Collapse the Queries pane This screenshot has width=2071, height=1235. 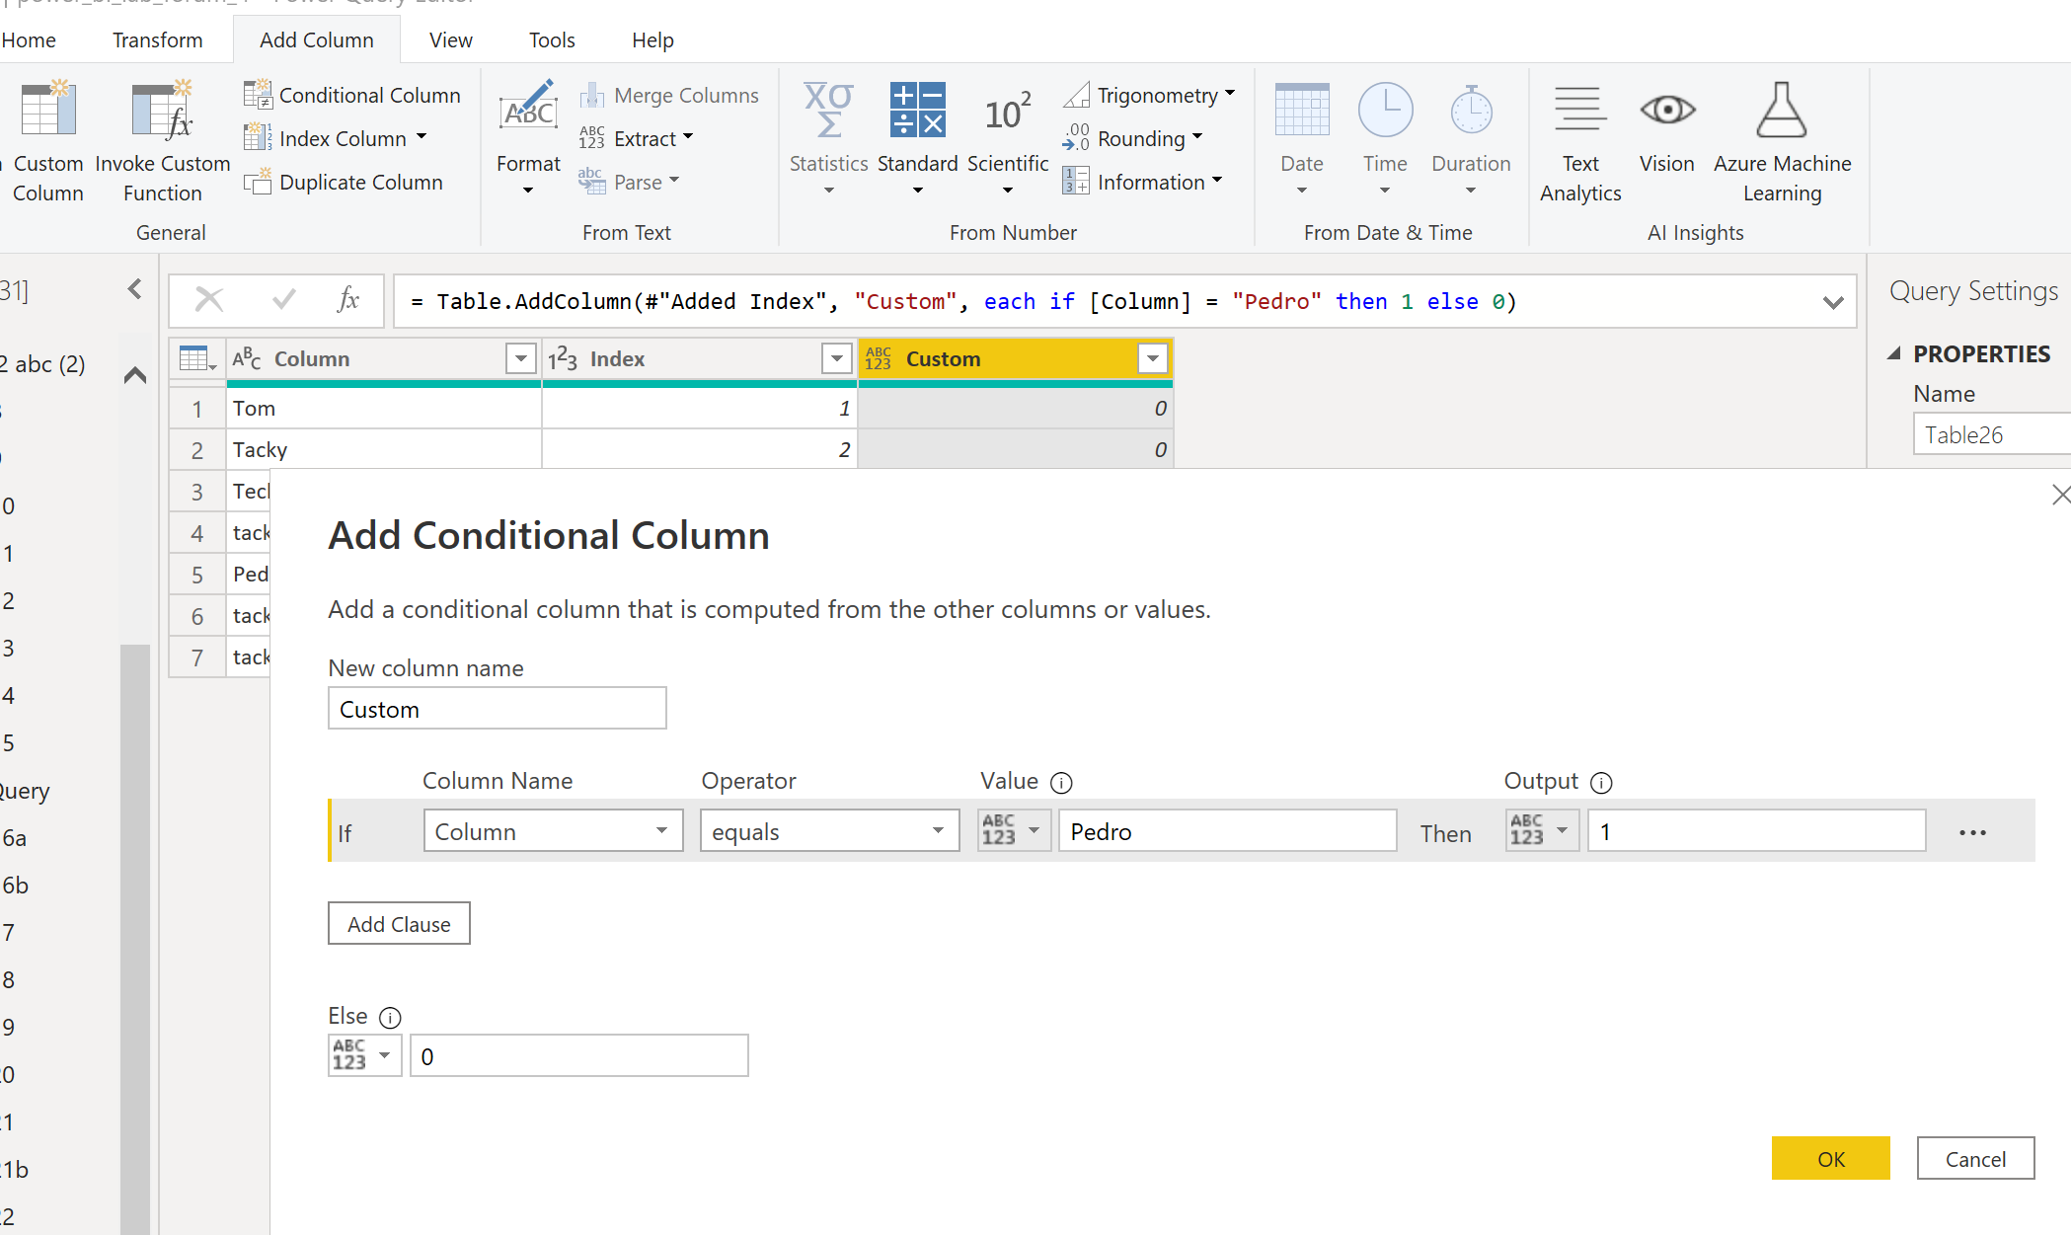[x=135, y=289]
